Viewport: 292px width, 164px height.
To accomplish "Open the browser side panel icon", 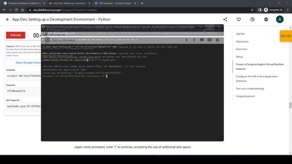I will coord(260,10).
